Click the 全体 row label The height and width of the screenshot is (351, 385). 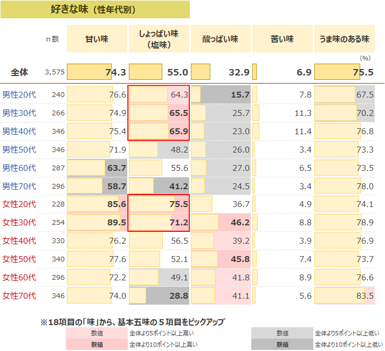[x=19, y=72]
